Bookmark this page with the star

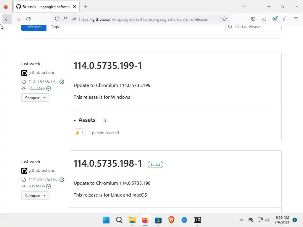click(x=224, y=19)
